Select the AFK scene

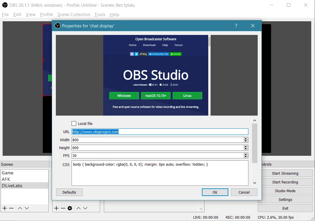tap(24, 179)
